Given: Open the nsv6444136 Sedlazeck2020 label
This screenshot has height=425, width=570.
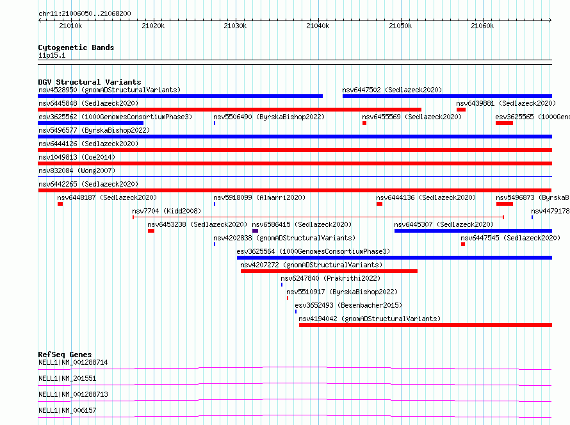Looking at the screenshot, I should click(x=426, y=197).
